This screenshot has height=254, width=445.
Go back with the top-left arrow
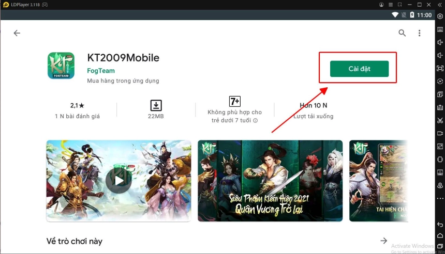coord(17,33)
